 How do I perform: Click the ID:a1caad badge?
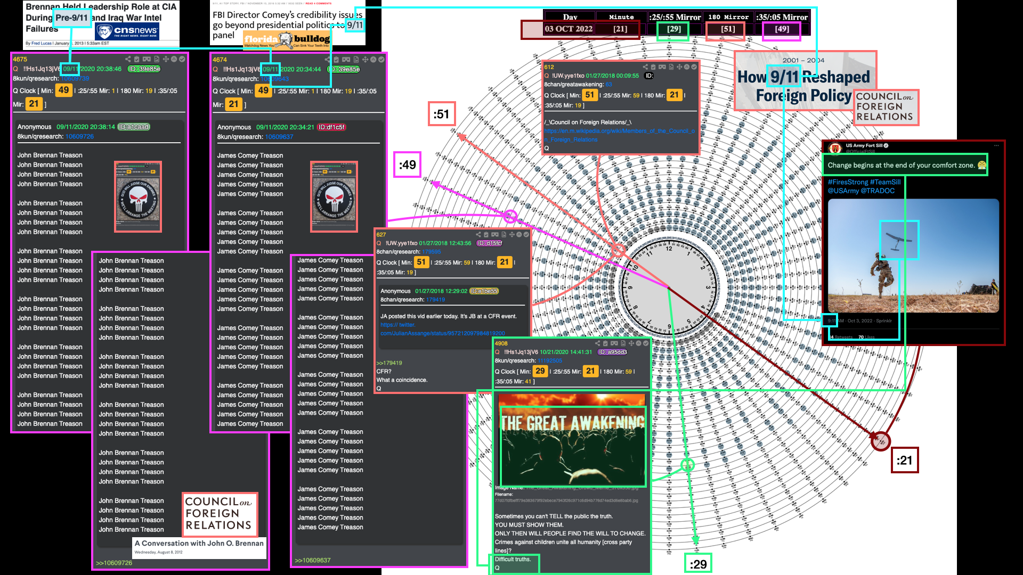click(134, 127)
